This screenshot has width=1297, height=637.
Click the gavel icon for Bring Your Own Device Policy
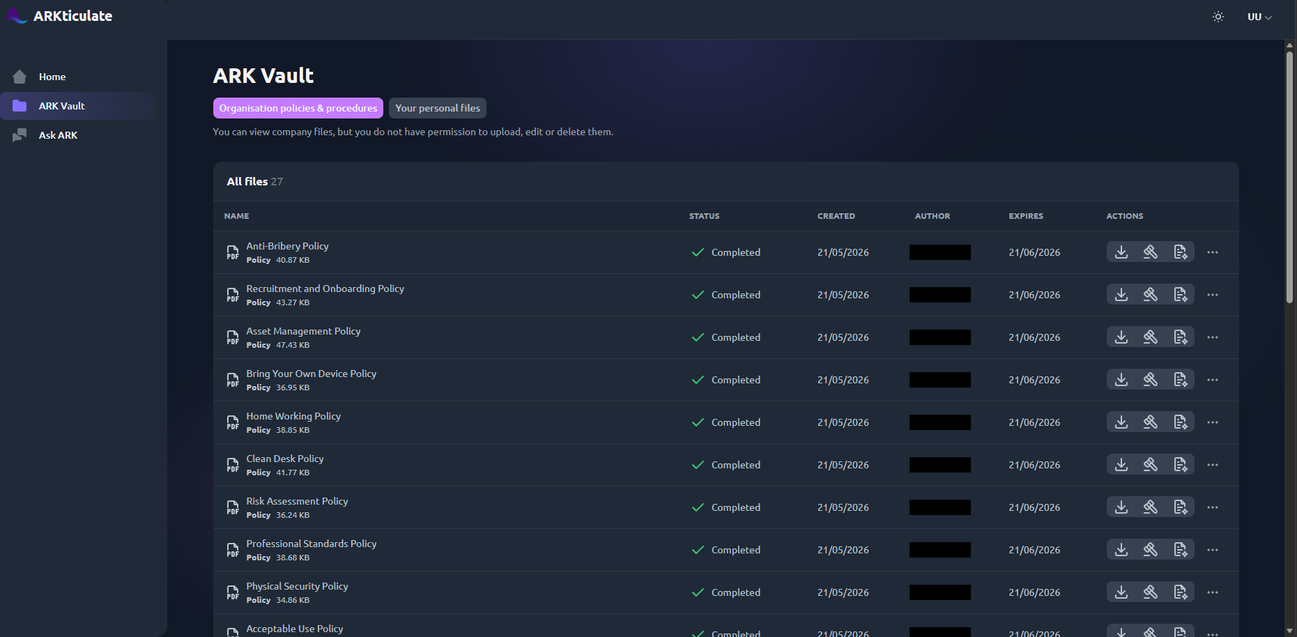click(1151, 380)
